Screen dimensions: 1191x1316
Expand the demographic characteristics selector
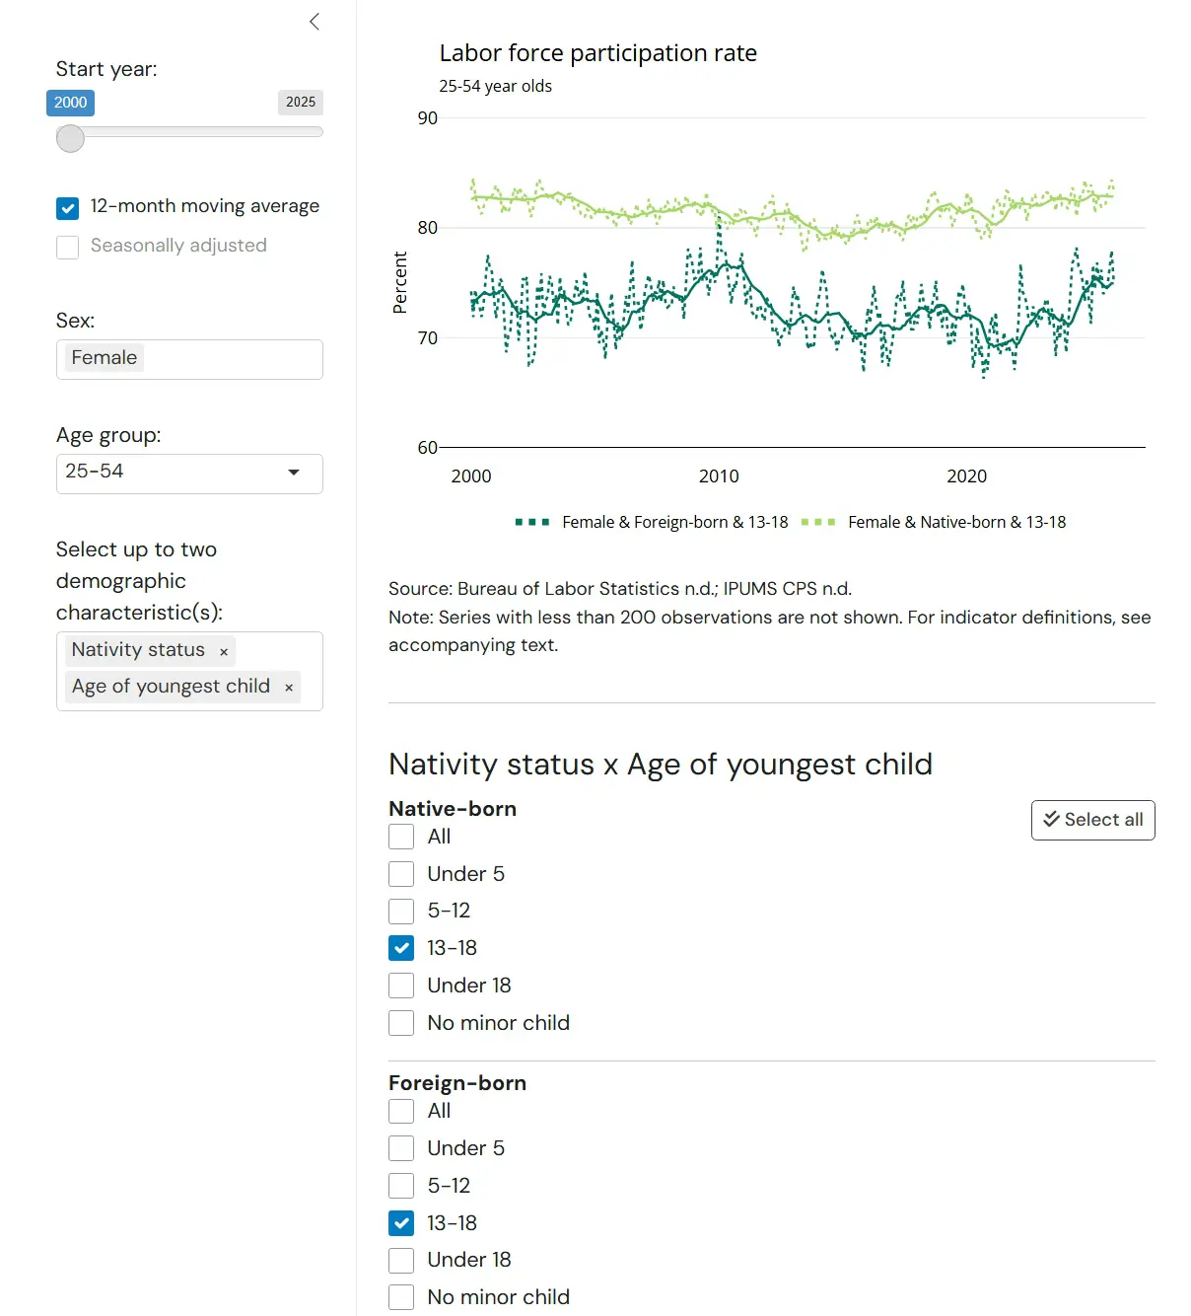[x=189, y=672]
